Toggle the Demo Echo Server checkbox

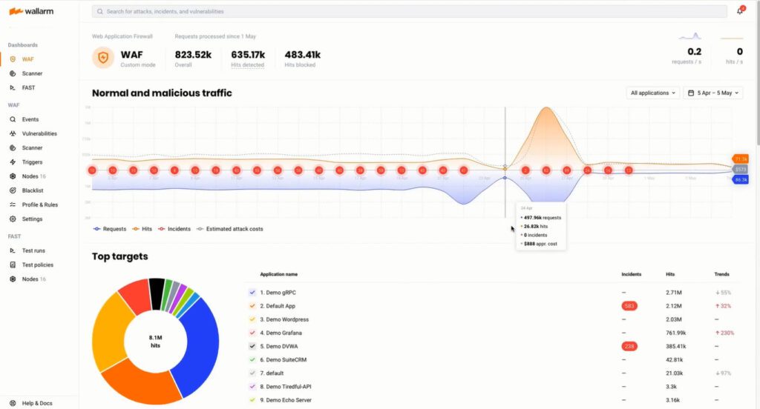(x=252, y=400)
